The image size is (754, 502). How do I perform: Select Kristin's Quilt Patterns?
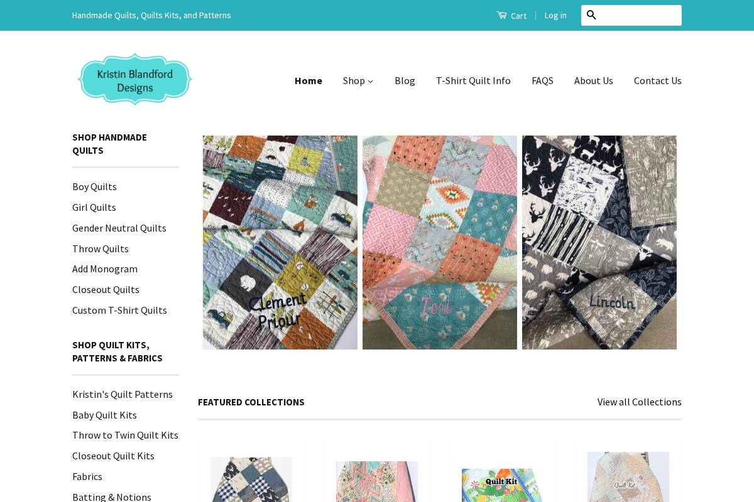[x=123, y=394]
